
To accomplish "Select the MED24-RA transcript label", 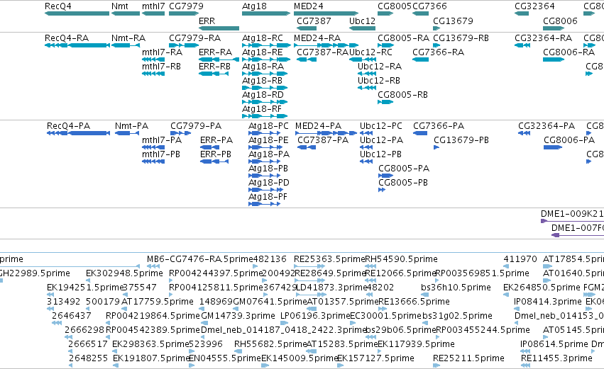I will [x=317, y=38].
